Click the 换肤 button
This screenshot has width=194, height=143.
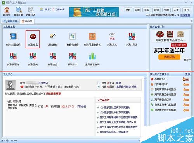click(x=128, y=10)
